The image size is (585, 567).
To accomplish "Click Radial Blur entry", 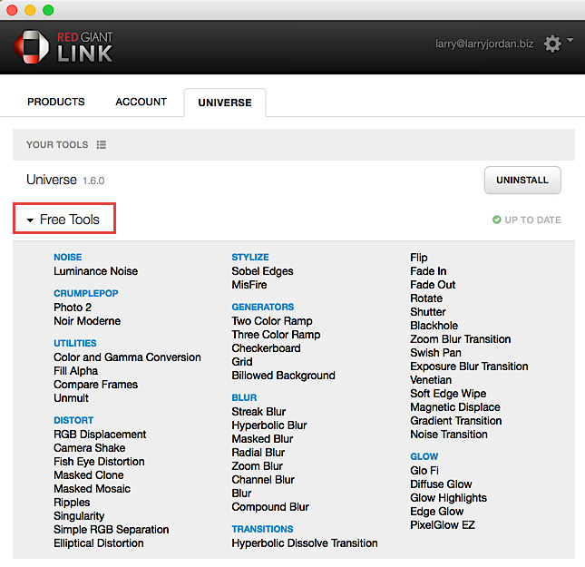I will [x=258, y=453].
